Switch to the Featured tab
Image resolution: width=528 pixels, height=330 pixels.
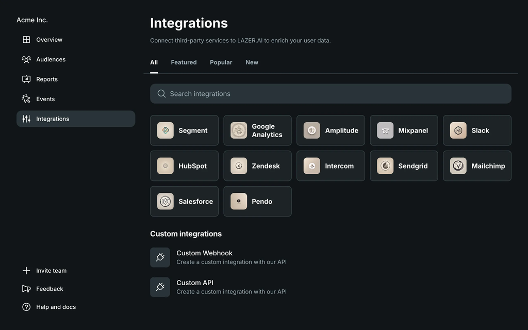184,62
